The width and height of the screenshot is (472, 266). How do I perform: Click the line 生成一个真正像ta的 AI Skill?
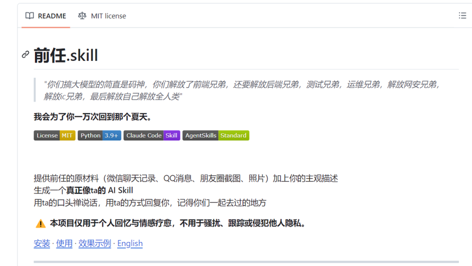(x=84, y=190)
